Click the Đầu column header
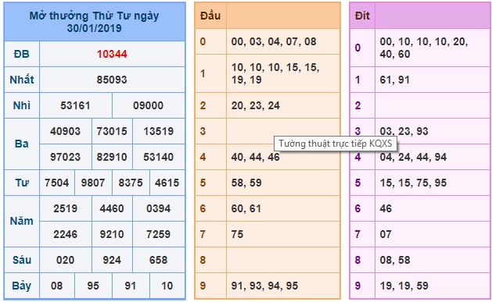 click(x=210, y=16)
